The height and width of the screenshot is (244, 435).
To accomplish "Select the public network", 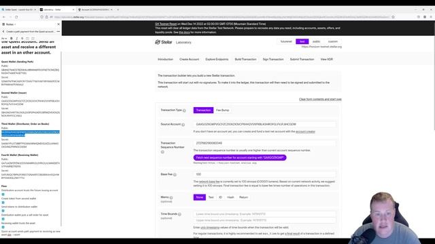I will (x=316, y=41).
